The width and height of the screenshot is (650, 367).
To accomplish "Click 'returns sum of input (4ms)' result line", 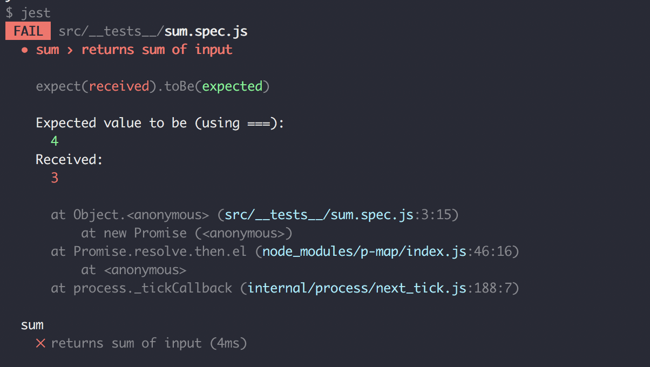I will pos(149,343).
